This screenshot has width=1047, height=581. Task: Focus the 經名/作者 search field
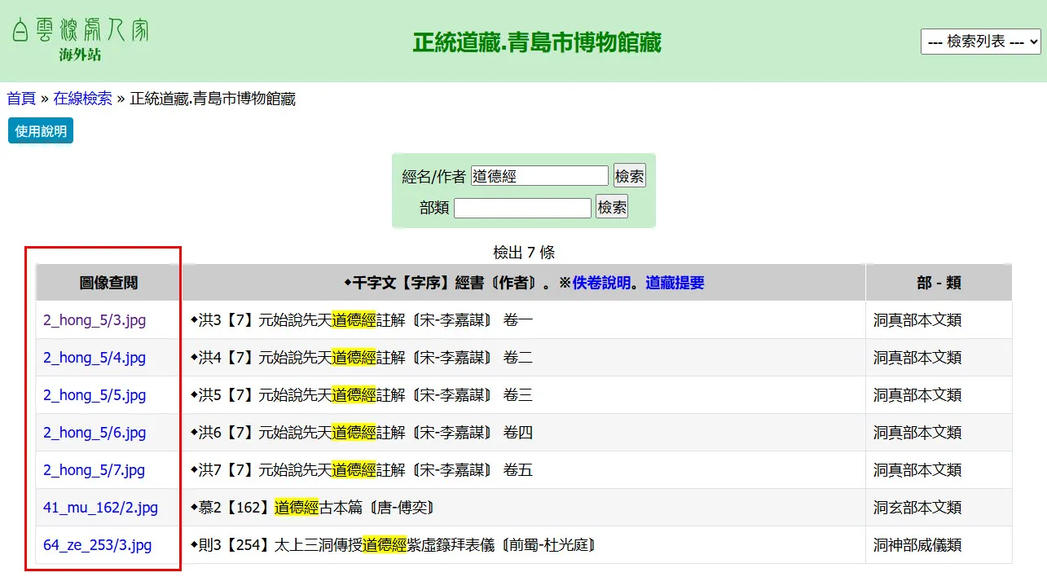click(539, 176)
